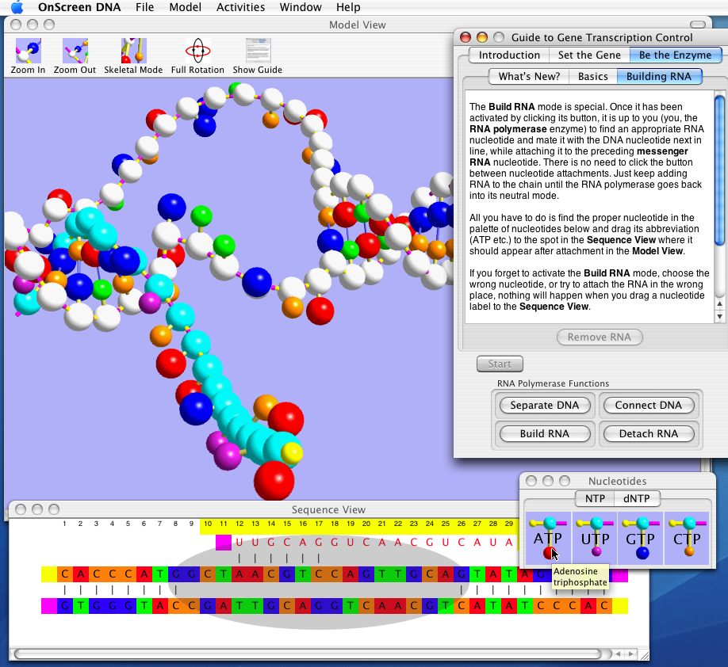Select the Building RNA sub-tab
Screen dimensions: 728x667
(x=659, y=76)
